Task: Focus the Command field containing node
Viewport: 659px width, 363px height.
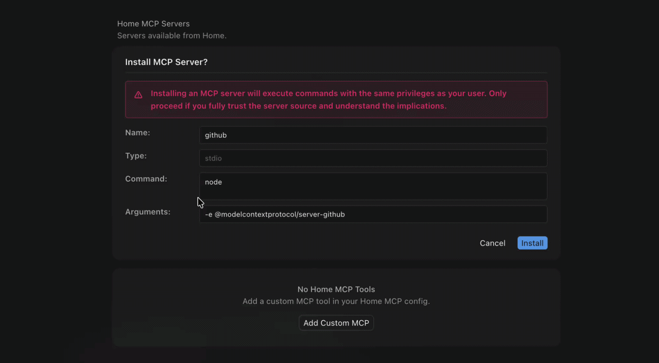Action: (x=373, y=186)
